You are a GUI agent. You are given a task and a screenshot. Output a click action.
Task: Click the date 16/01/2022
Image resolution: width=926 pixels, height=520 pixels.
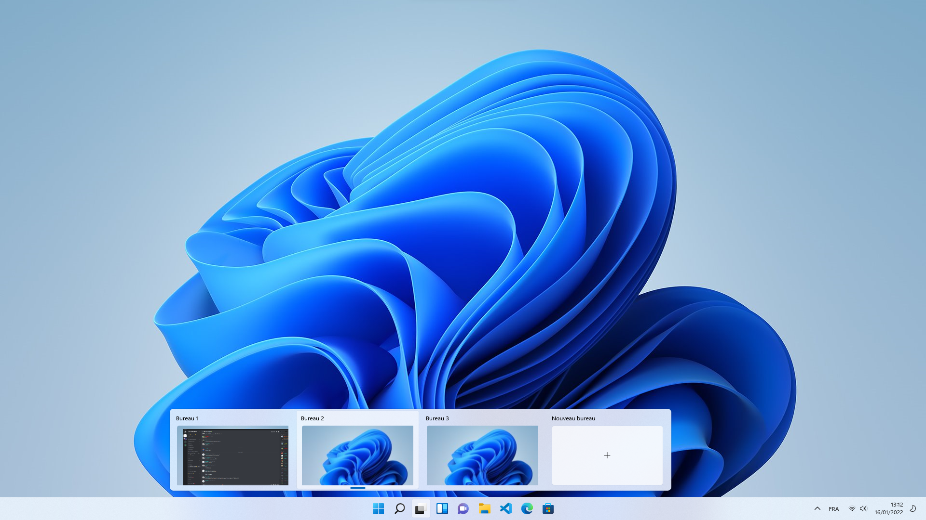889,512
